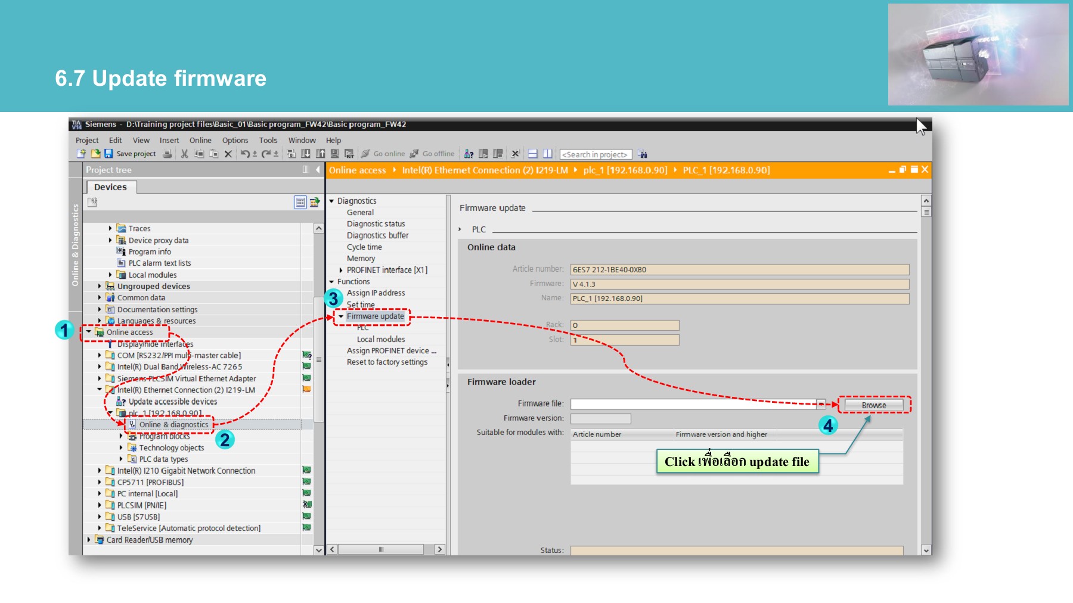The height and width of the screenshot is (603, 1073).
Task: Click the Delete X icon in toolbar
Action: [x=228, y=154]
